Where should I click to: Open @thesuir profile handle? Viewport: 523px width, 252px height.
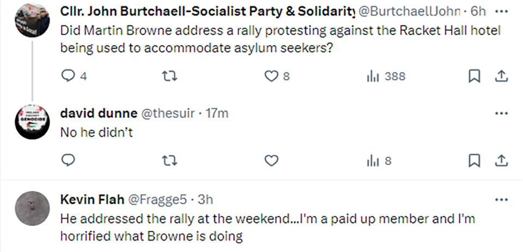click(x=166, y=114)
